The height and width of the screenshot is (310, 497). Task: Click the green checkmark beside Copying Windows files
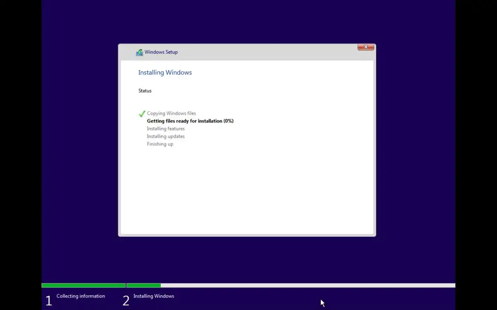(142, 114)
